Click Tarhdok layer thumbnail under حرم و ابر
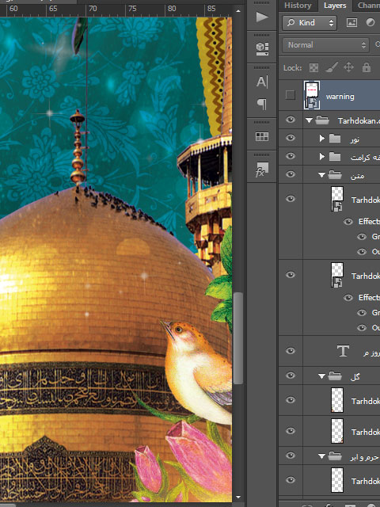380x507 pixels. [337, 481]
